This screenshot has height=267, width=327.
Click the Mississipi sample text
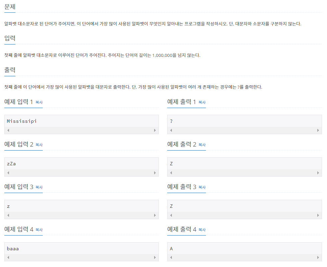click(x=22, y=121)
